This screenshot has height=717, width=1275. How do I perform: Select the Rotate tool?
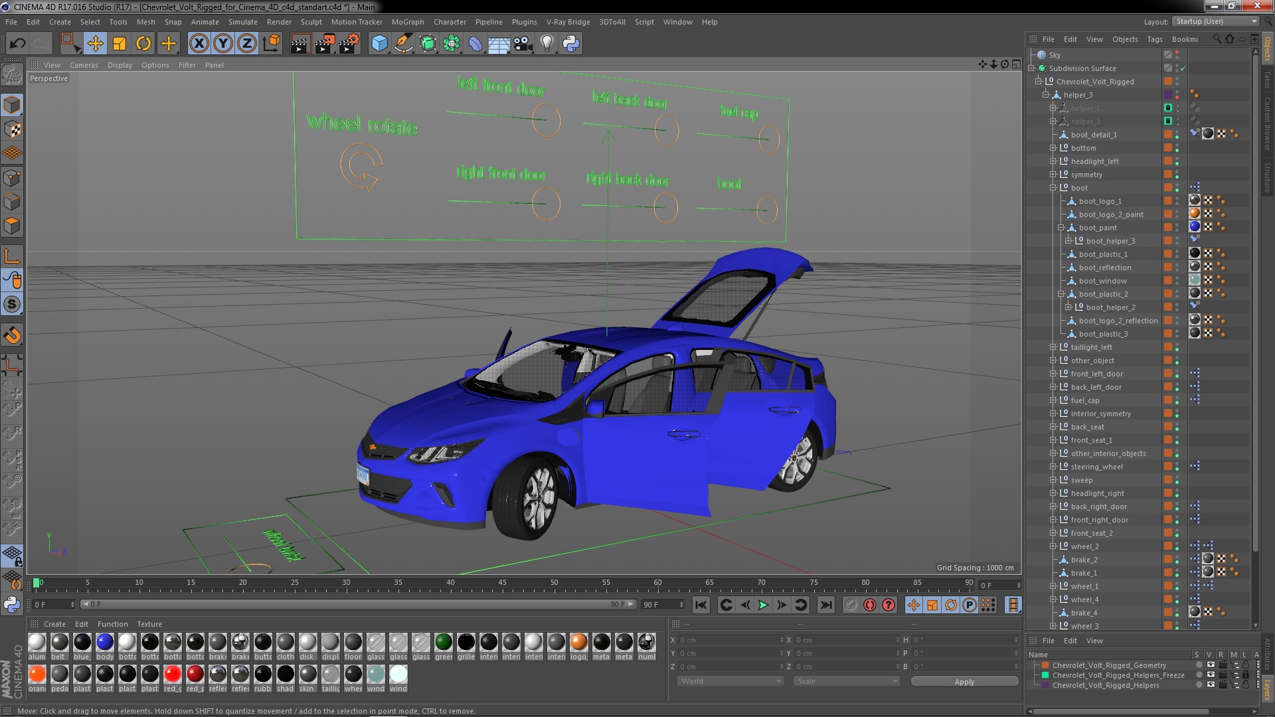[x=143, y=44]
